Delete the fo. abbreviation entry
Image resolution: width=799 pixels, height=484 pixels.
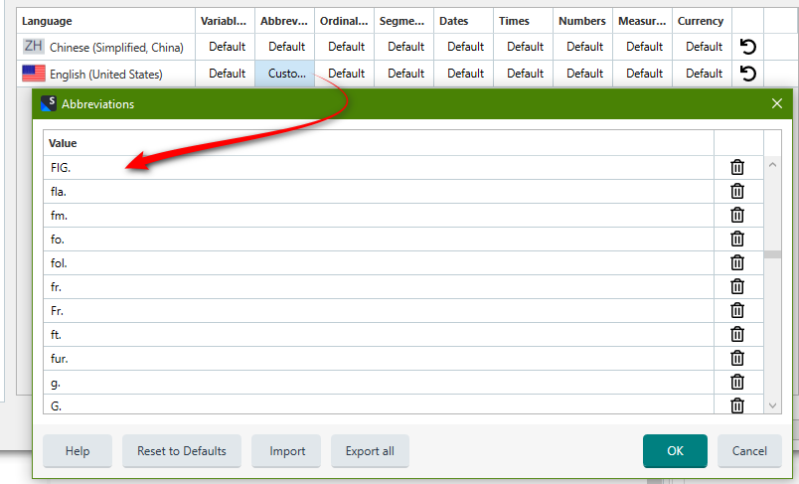pos(737,239)
